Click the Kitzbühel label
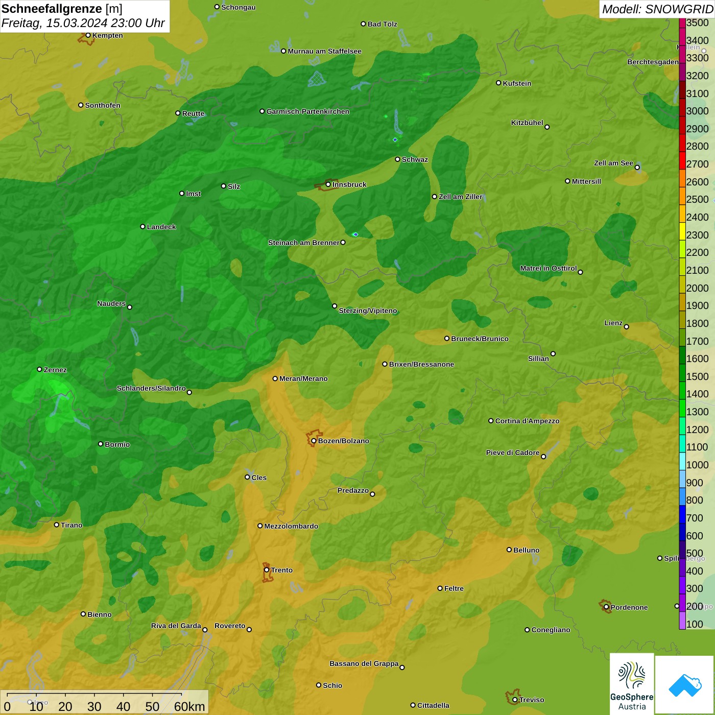Viewport: 715px width, 715px height. pos(527,123)
